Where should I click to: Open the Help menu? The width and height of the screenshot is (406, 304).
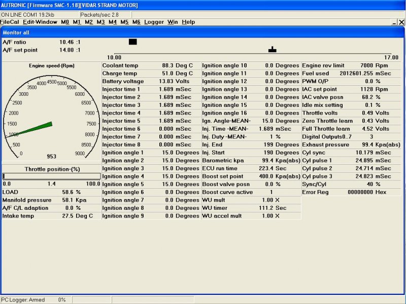click(x=188, y=22)
